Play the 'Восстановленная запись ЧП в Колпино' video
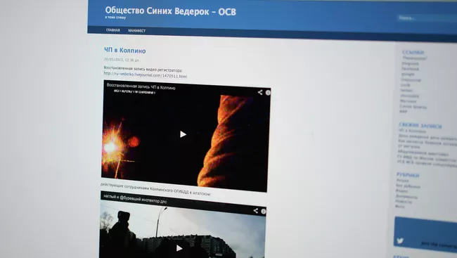The height and width of the screenshot is (258, 457). point(183,134)
